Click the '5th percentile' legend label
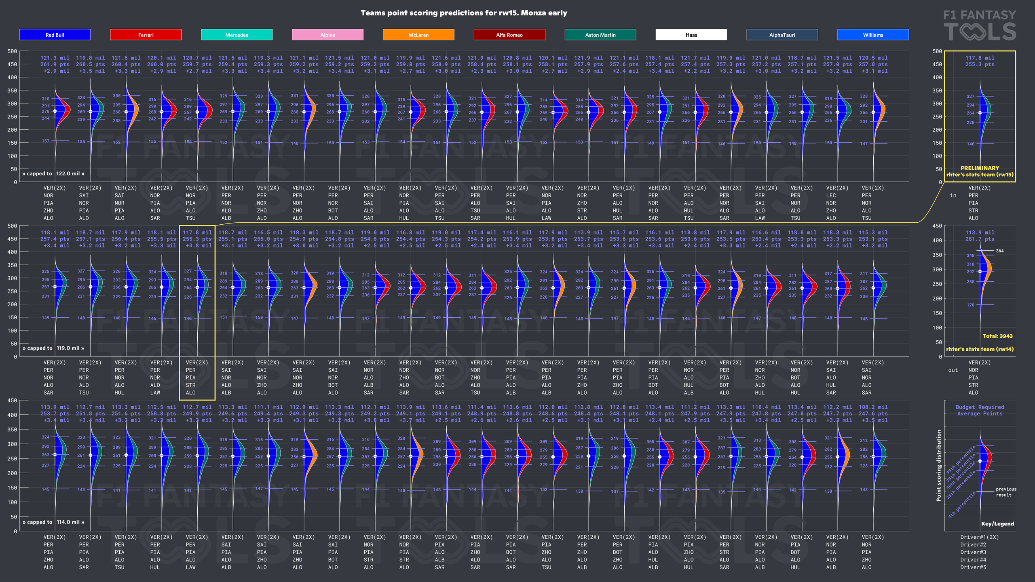The height and width of the screenshot is (582, 1035). pyautogui.click(x=962, y=505)
